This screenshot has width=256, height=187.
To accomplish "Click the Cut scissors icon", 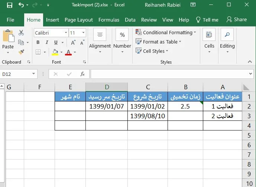I will [21, 33].
